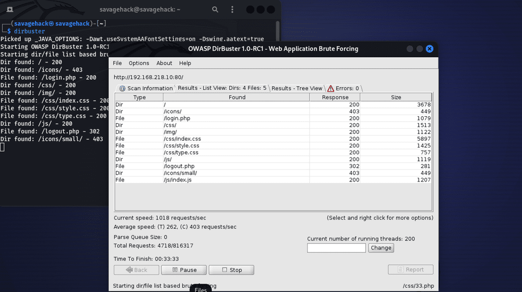Open the Errors: 0 tab
Image resolution: width=522 pixels, height=292 pixels.
(343, 88)
